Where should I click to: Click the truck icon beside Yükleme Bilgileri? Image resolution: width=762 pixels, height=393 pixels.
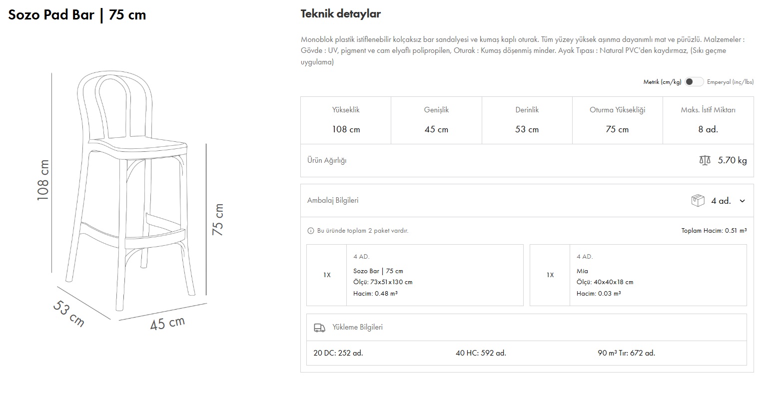coord(319,328)
